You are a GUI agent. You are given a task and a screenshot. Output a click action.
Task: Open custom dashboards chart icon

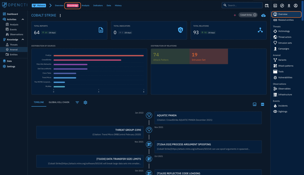(275, 6)
